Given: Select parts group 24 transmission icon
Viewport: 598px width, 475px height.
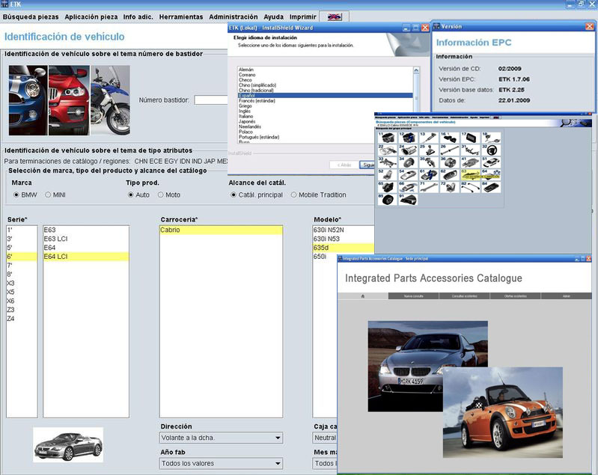Looking at the screenshot, I should pyautogui.click(x=408, y=150).
